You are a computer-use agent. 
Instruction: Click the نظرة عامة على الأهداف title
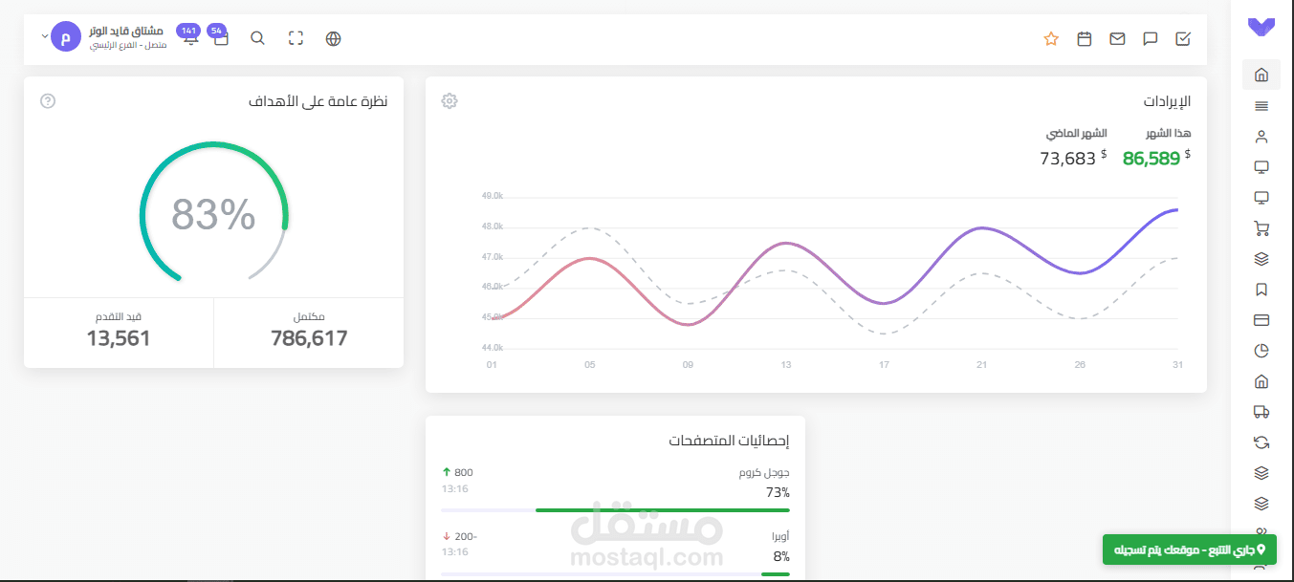[318, 101]
